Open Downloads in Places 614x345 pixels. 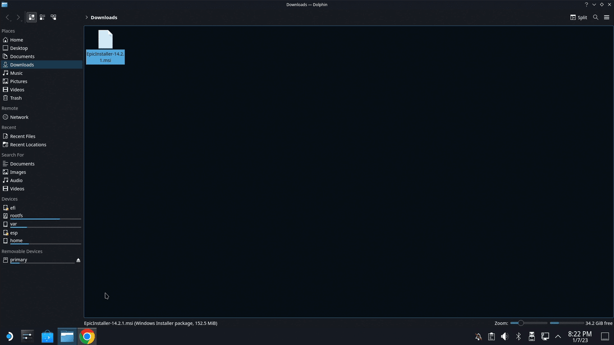tap(41, 65)
